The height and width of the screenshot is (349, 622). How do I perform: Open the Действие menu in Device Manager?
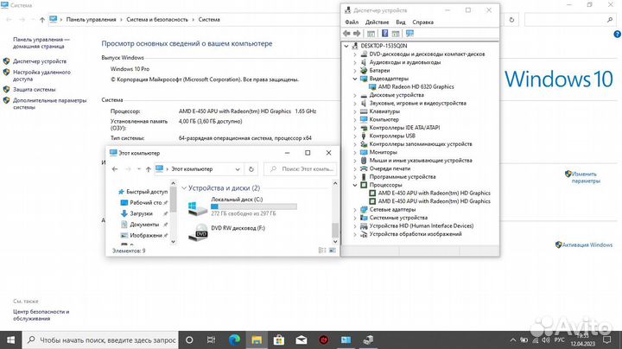(377, 22)
